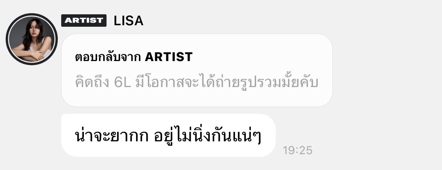Viewport: 442px width, 170px height.
Task: Click the word "คิดถึง" in quoted text
Action: tap(92, 82)
